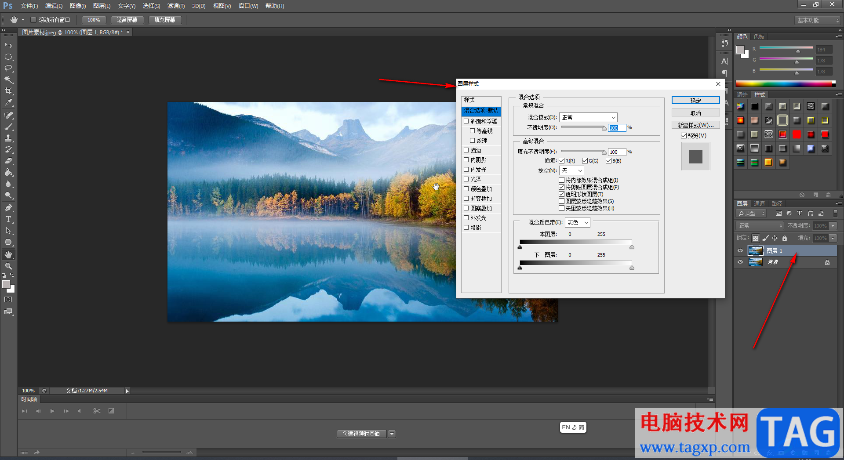The width and height of the screenshot is (844, 460).
Task: Click the color spectrum ramp bar
Action: [785, 83]
